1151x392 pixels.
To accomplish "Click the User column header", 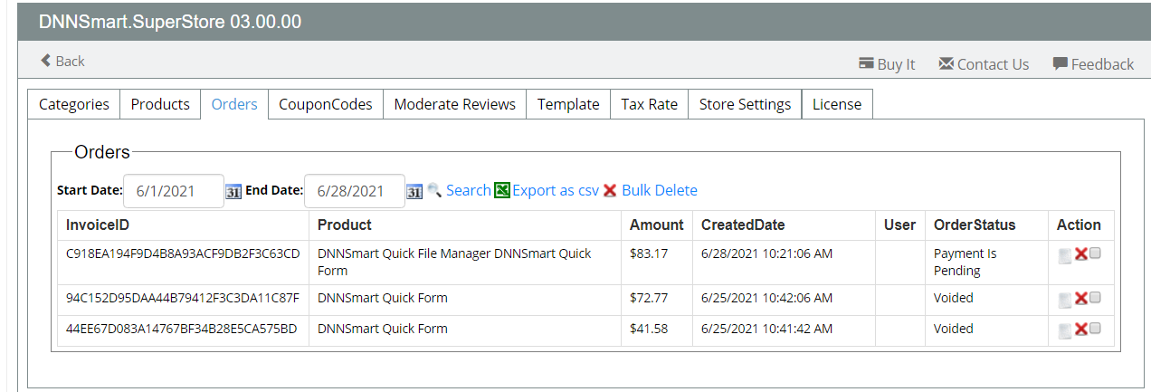I will point(901,225).
